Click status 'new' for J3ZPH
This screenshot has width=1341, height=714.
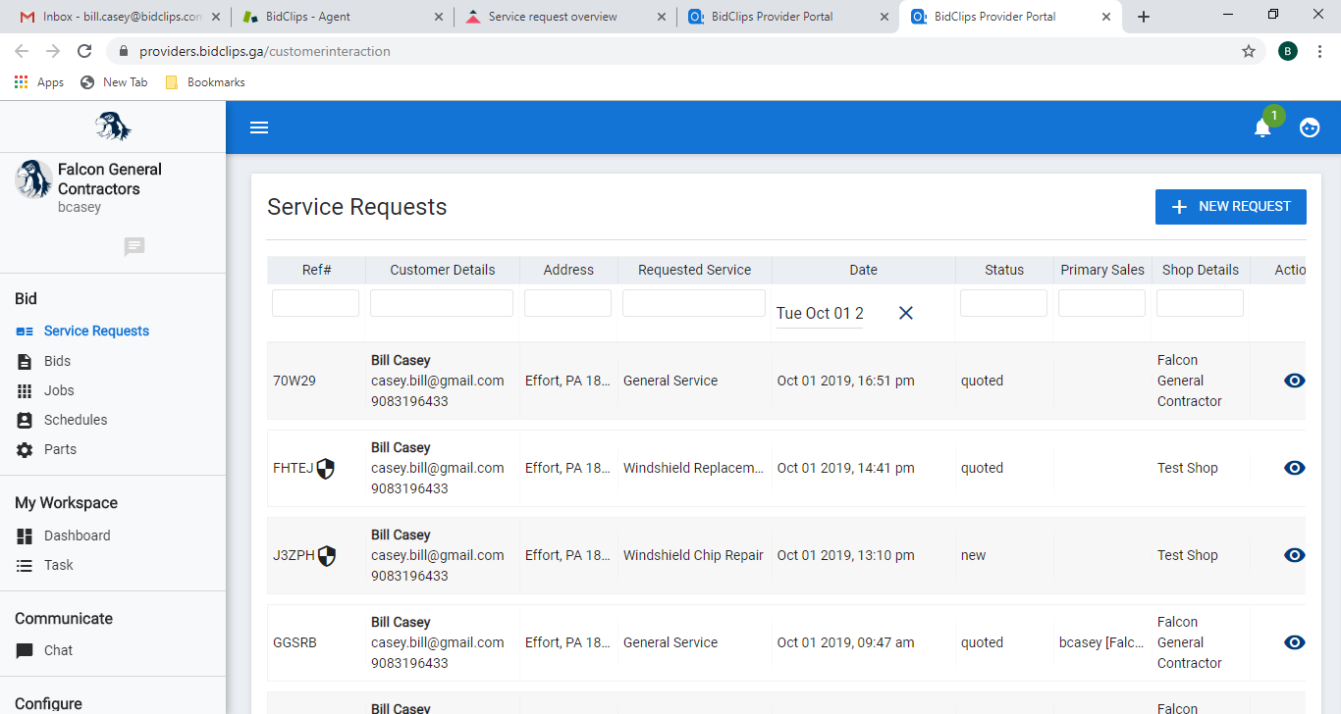974,555
